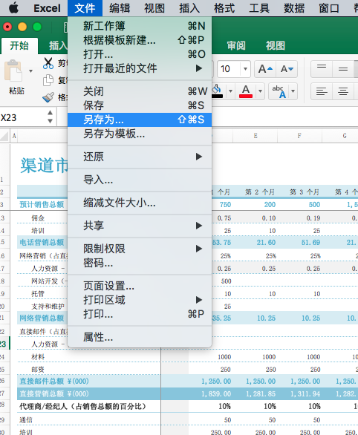The width and height of the screenshot is (358, 435).
Task: Apply the red font color button
Action: [246, 91]
